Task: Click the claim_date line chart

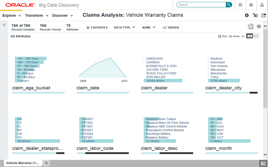Action: click(x=103, y=68)
